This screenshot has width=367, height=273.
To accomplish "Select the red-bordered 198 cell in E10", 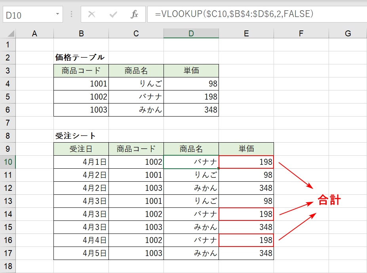I will pos(246,162).
